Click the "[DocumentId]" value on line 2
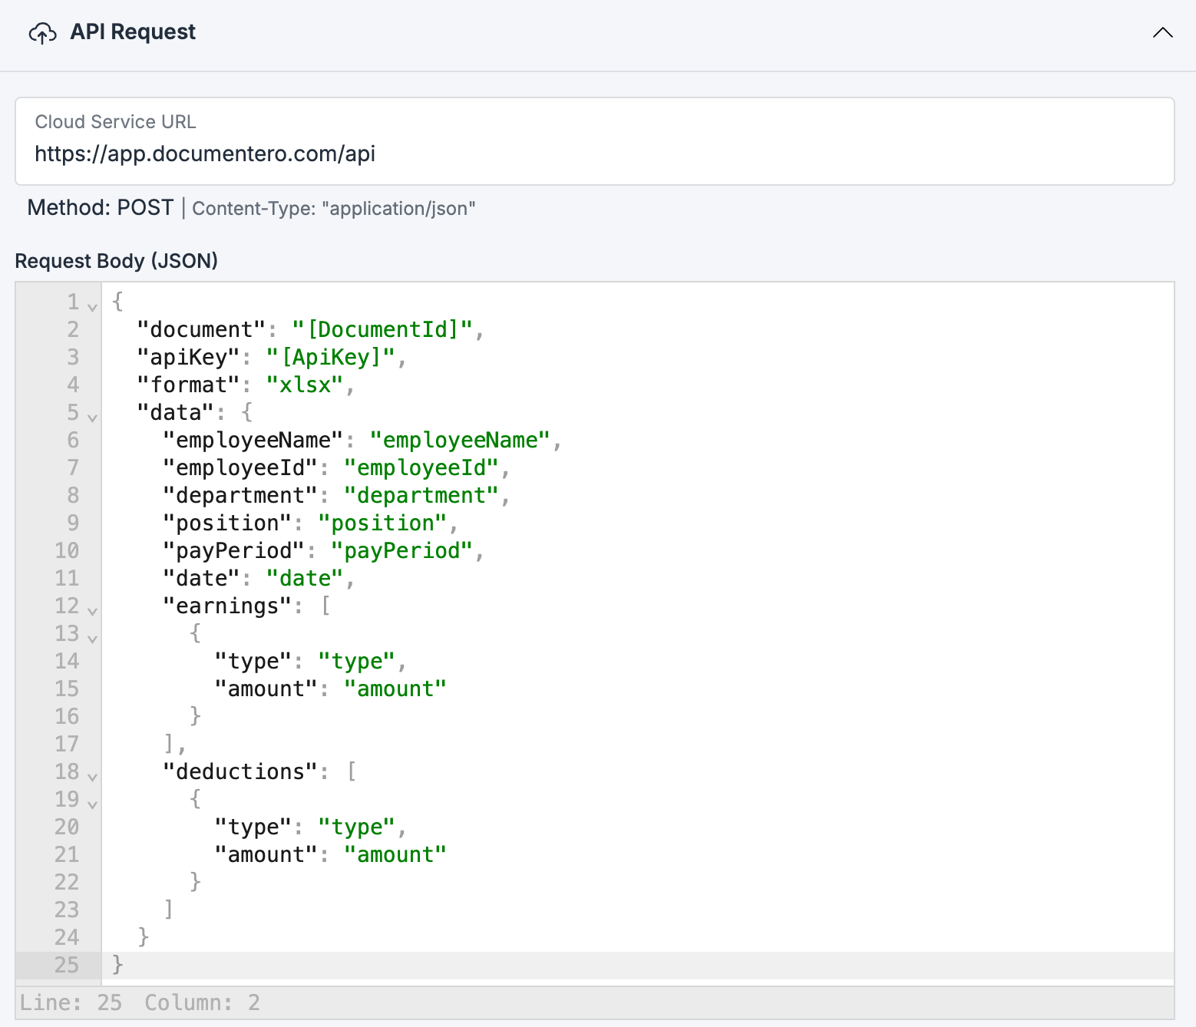 pos(382,329)
